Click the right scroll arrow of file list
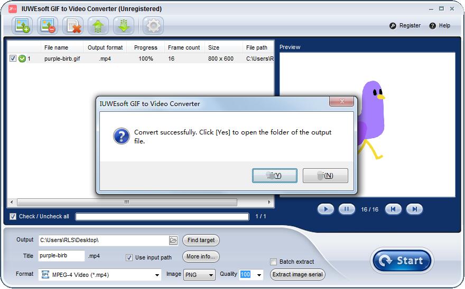Screen dimensions: 465x289 tap(269, 202)
